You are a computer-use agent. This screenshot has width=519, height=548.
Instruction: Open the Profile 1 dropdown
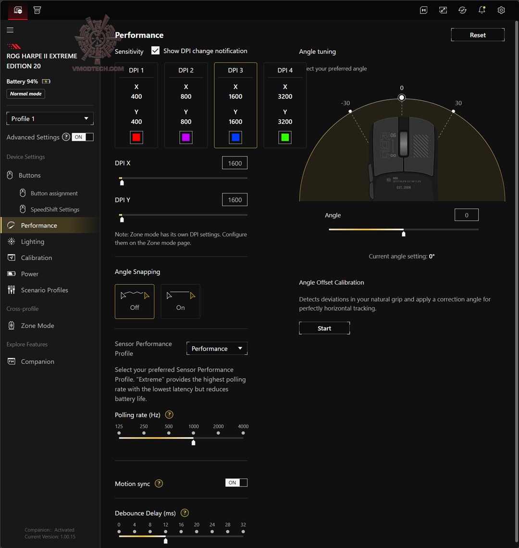click(50, 119)
